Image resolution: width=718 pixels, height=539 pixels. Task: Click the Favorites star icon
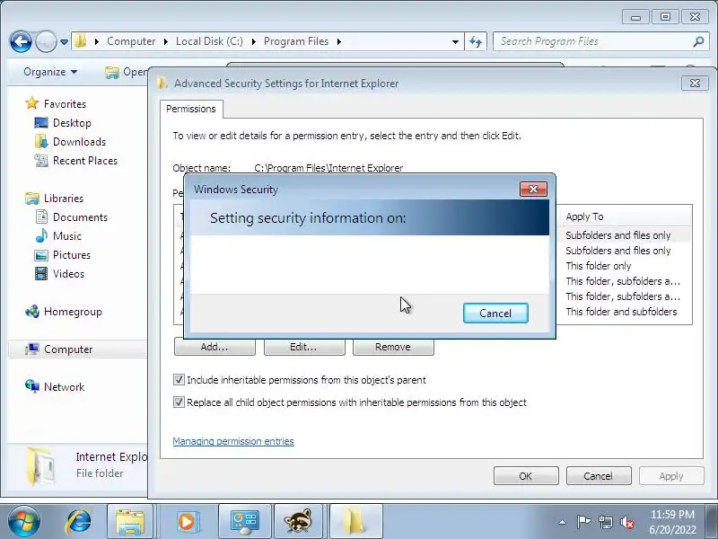(32, 103)
